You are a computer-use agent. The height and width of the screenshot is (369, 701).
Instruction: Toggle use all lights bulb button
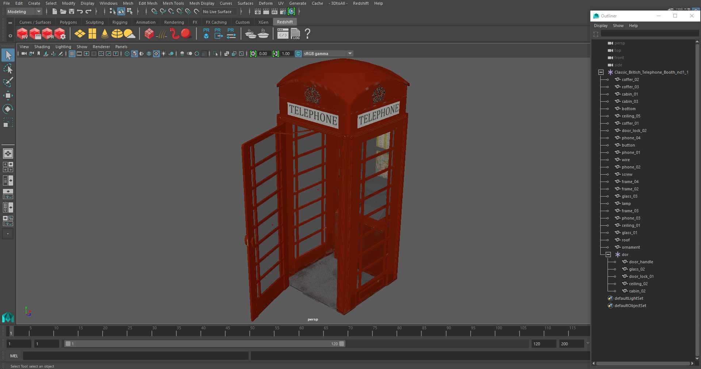[164, 54]
